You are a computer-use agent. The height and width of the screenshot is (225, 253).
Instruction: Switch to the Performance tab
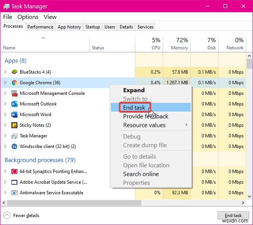pyautogui.click(x=40, y=27)
